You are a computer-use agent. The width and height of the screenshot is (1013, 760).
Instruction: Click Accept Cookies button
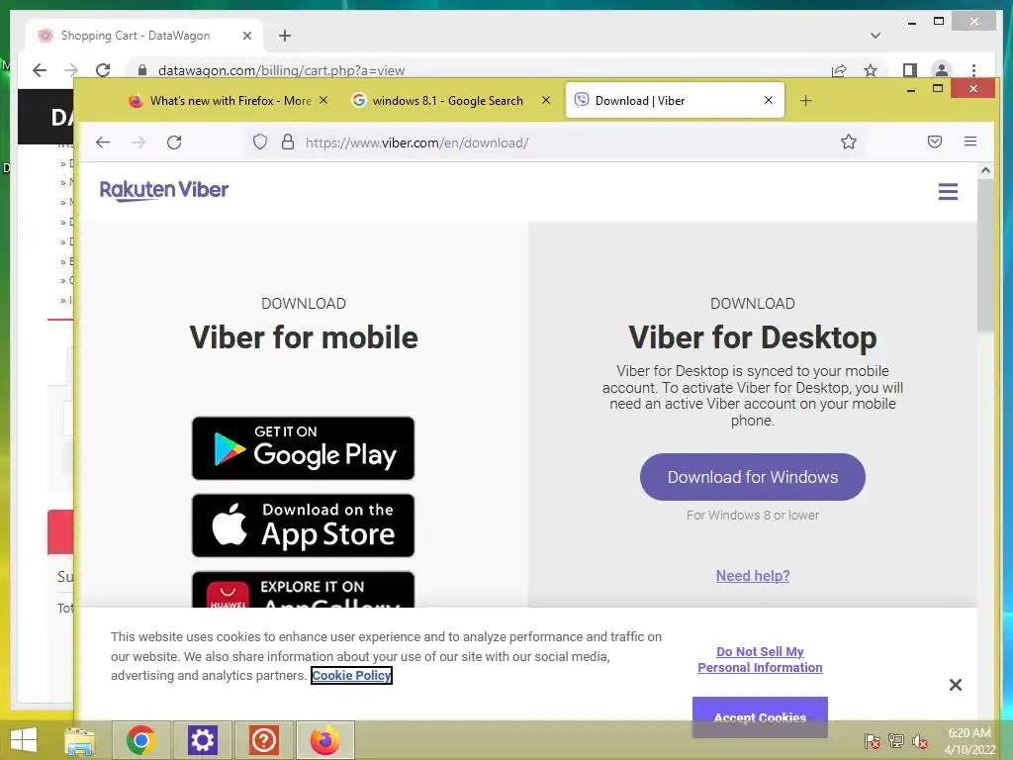(x=760, y=716)
